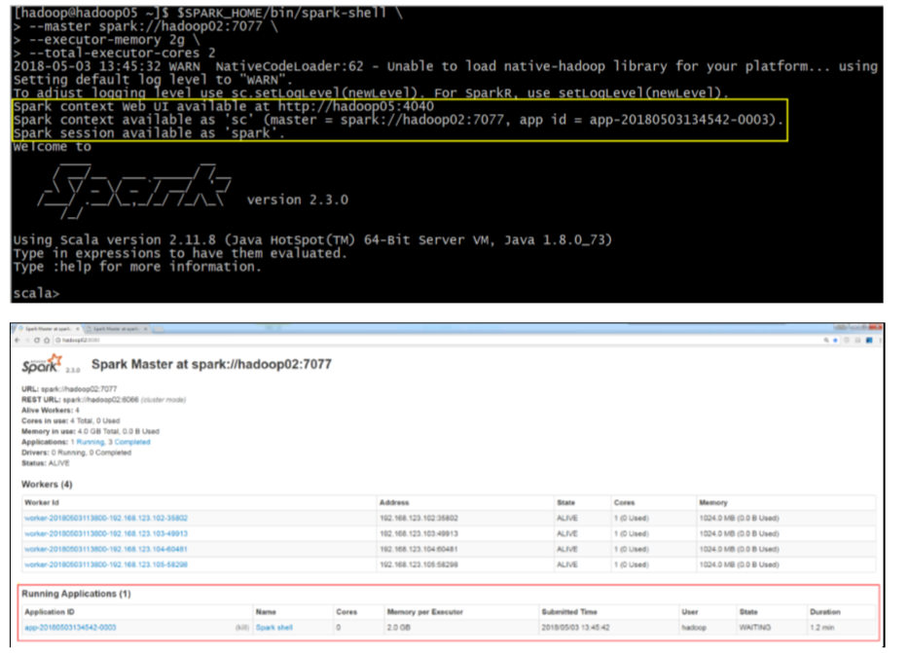The image size is (909, 653).
Task: Click terminal line '--executor-memory 2g'
Action: (107, 40)
